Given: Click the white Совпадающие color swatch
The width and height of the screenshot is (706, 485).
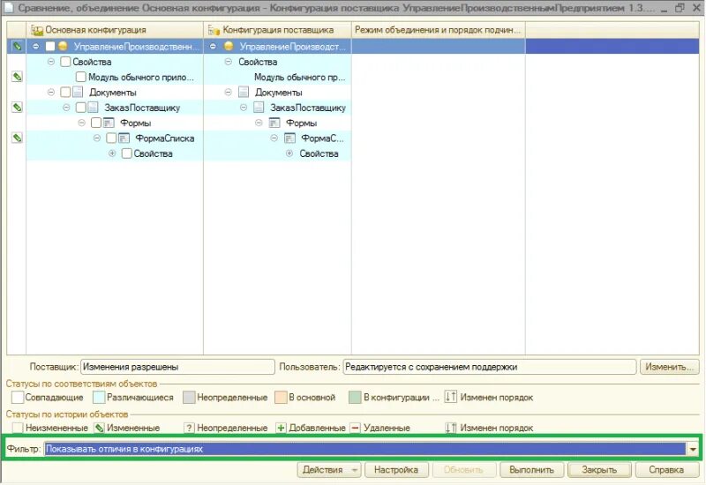Looking at the screenshot, I should 18,398.
